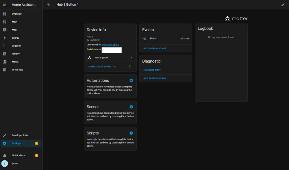Screen dimensions: 289x170
Task: Add a new automation with plus icon
Action: (131, 81)
